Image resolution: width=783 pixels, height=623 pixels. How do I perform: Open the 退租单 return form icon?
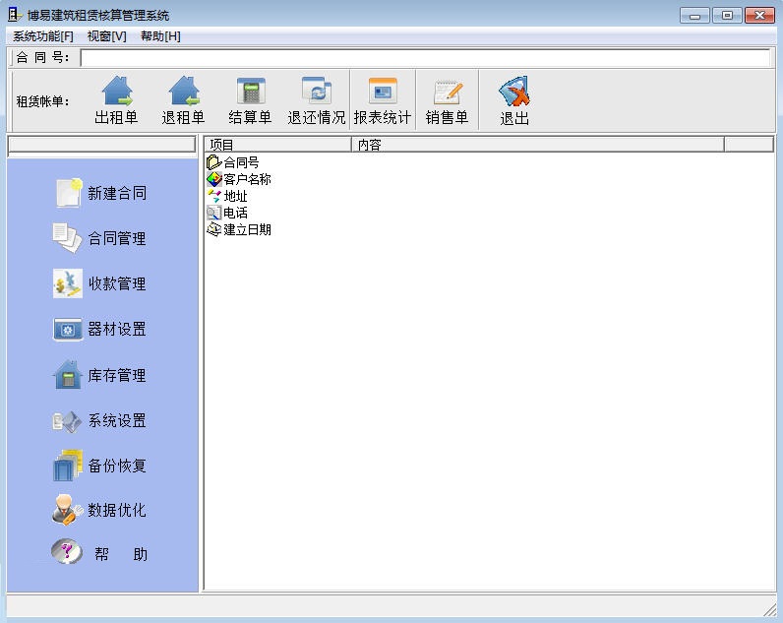tap(184, 91)
